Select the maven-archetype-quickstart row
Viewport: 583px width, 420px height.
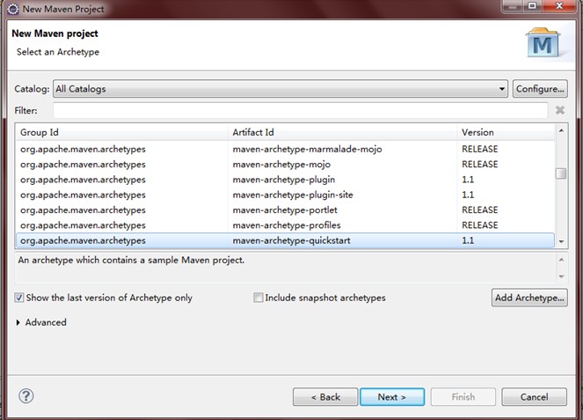pos(285,240)
